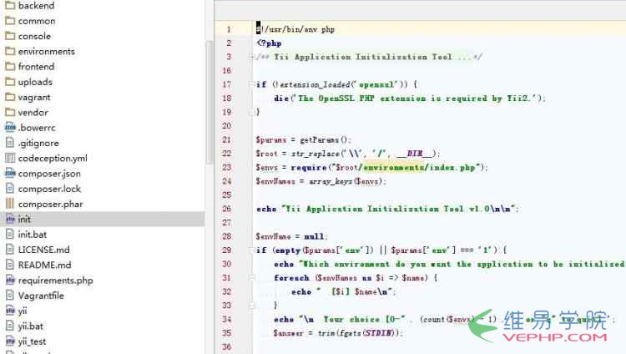Image resolution: width=626 pixels, height=354 pixels.
Task: Click the fold end marker on line 19
Action: pyautogui.click(x=252, y=112)
